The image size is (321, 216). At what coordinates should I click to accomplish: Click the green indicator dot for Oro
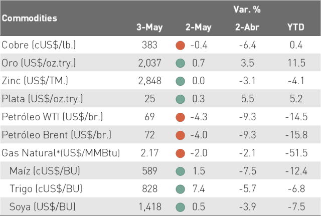pyautogui.click(x=181, y=63)
